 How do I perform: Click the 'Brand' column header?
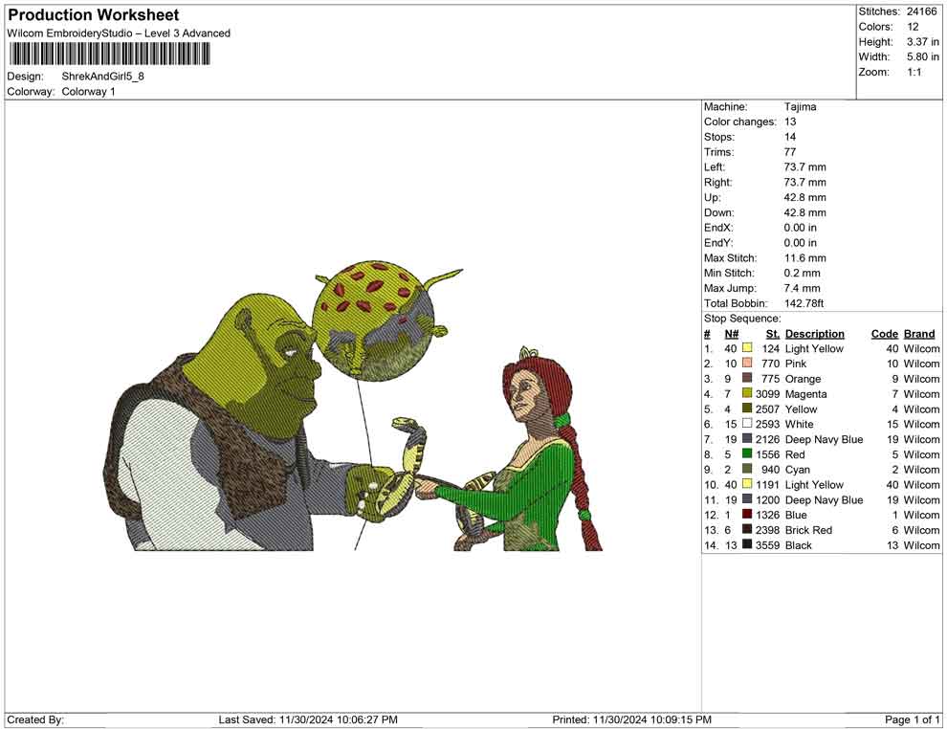(x=919, y=333)
